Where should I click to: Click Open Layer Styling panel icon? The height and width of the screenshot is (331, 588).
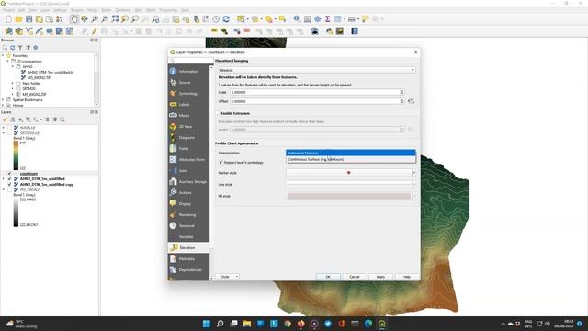pyautogui.click(x=5, y=120)
